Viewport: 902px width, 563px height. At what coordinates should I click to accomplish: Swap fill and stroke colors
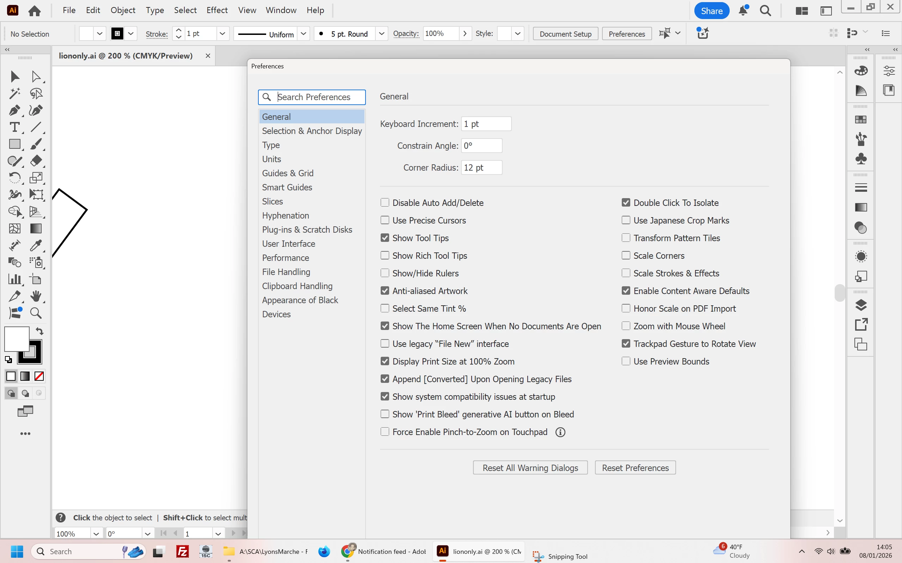click(x=39, y=331)
